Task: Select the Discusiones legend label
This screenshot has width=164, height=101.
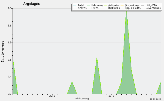Action: [132, 5]
